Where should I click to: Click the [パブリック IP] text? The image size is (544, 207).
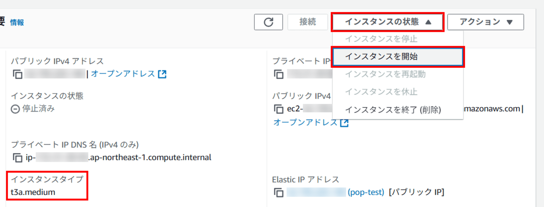point(416,192)
